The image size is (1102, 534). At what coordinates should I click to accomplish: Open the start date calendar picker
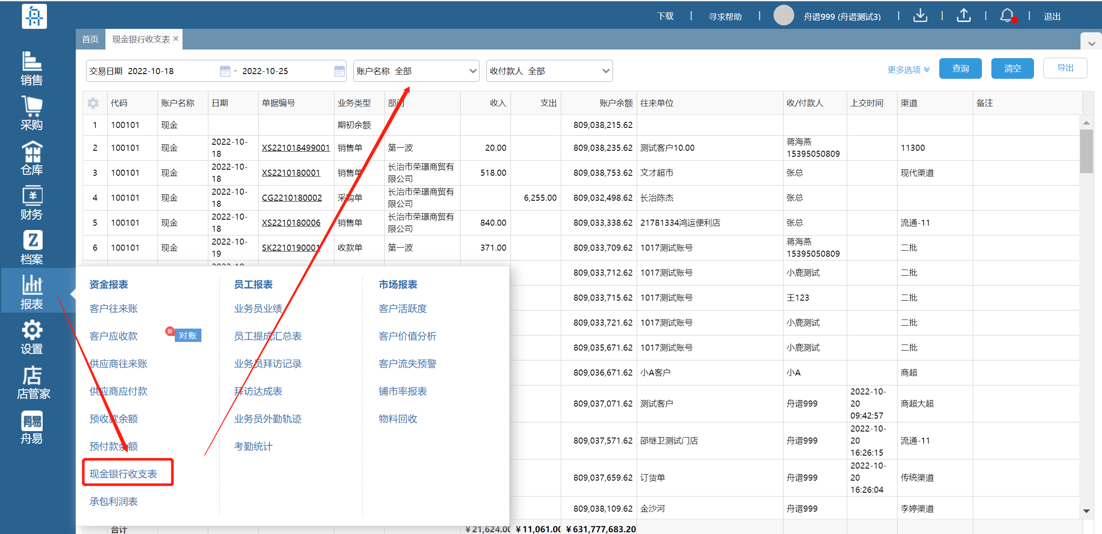pyautogui.click(x=225, y=71)
